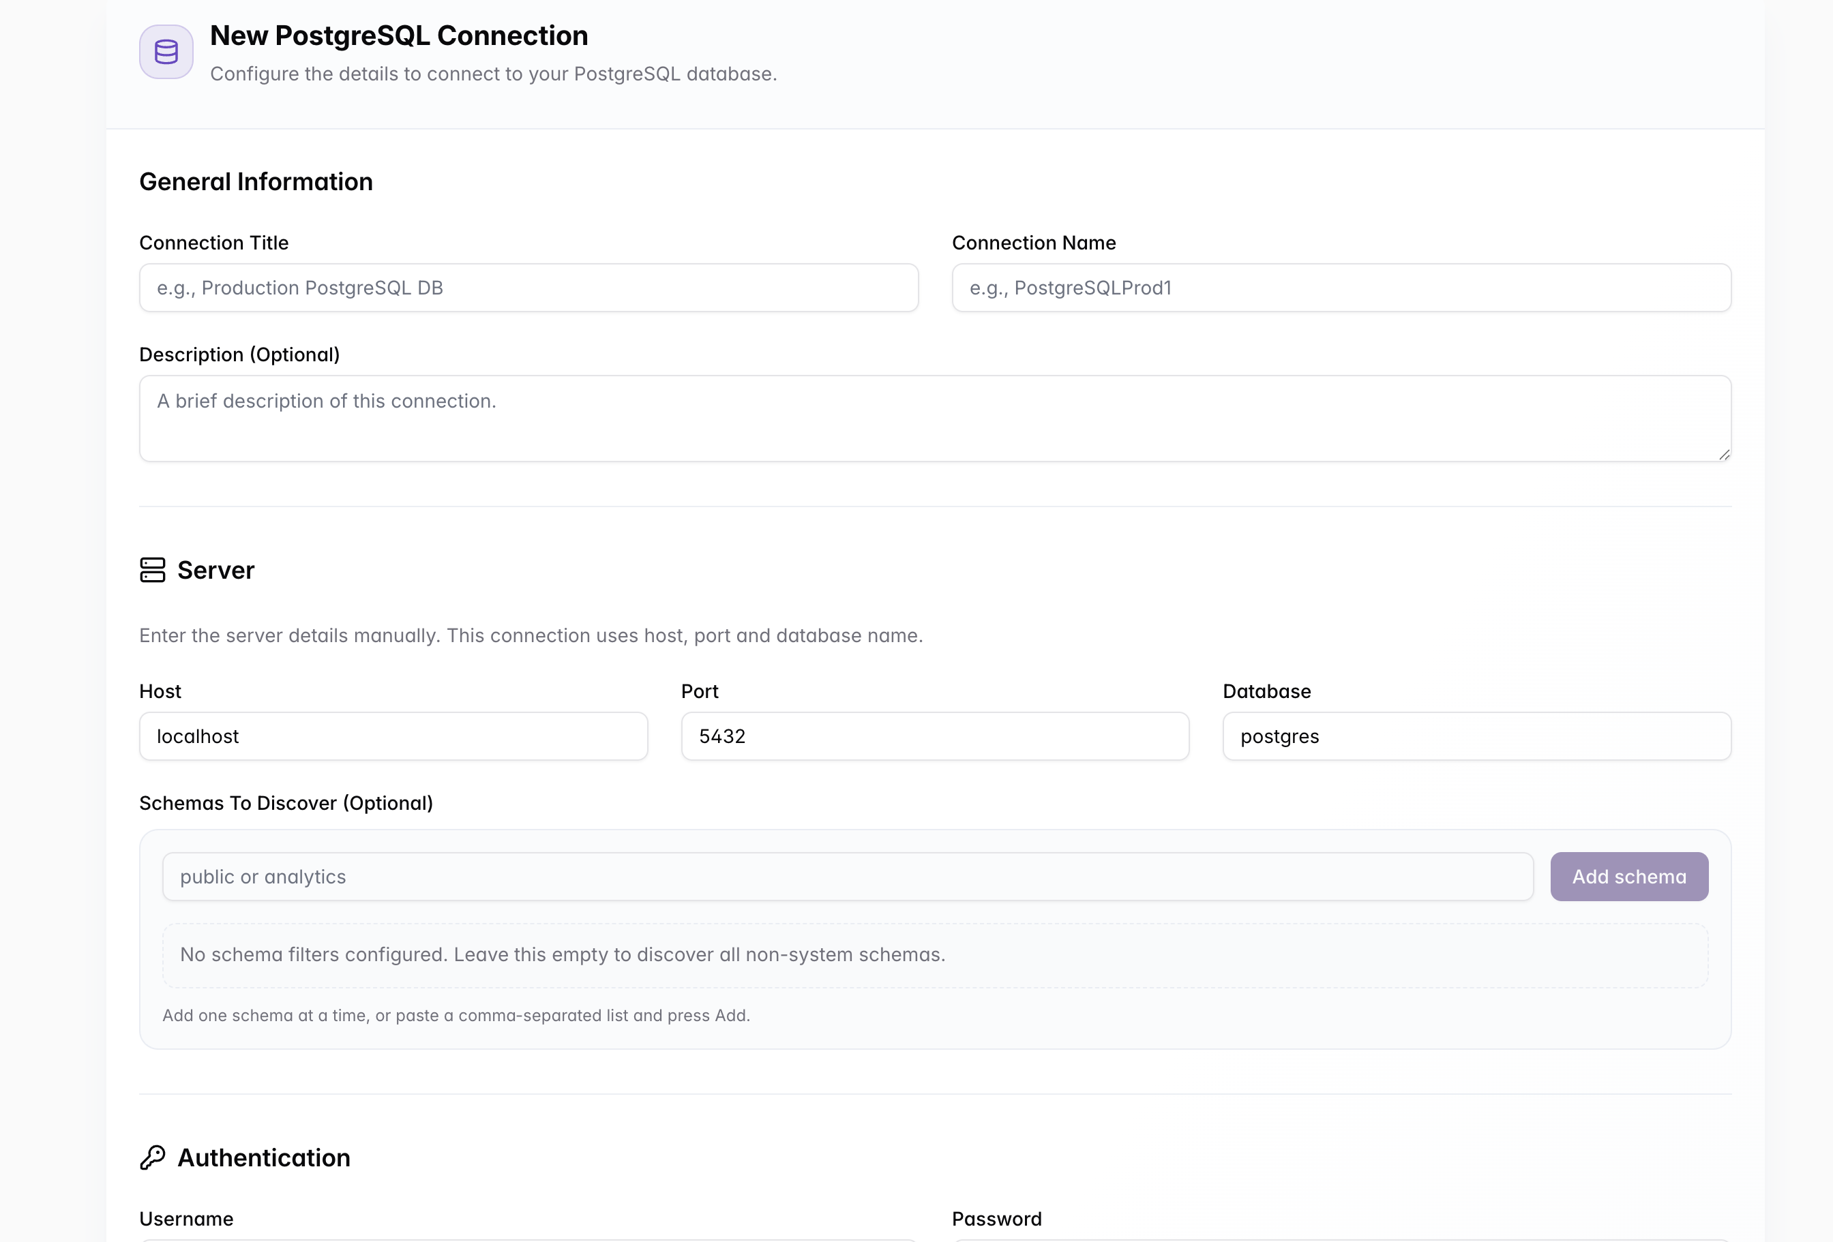Click the 'Port' label
The image size is (1833, 1242).
point(700,692)
